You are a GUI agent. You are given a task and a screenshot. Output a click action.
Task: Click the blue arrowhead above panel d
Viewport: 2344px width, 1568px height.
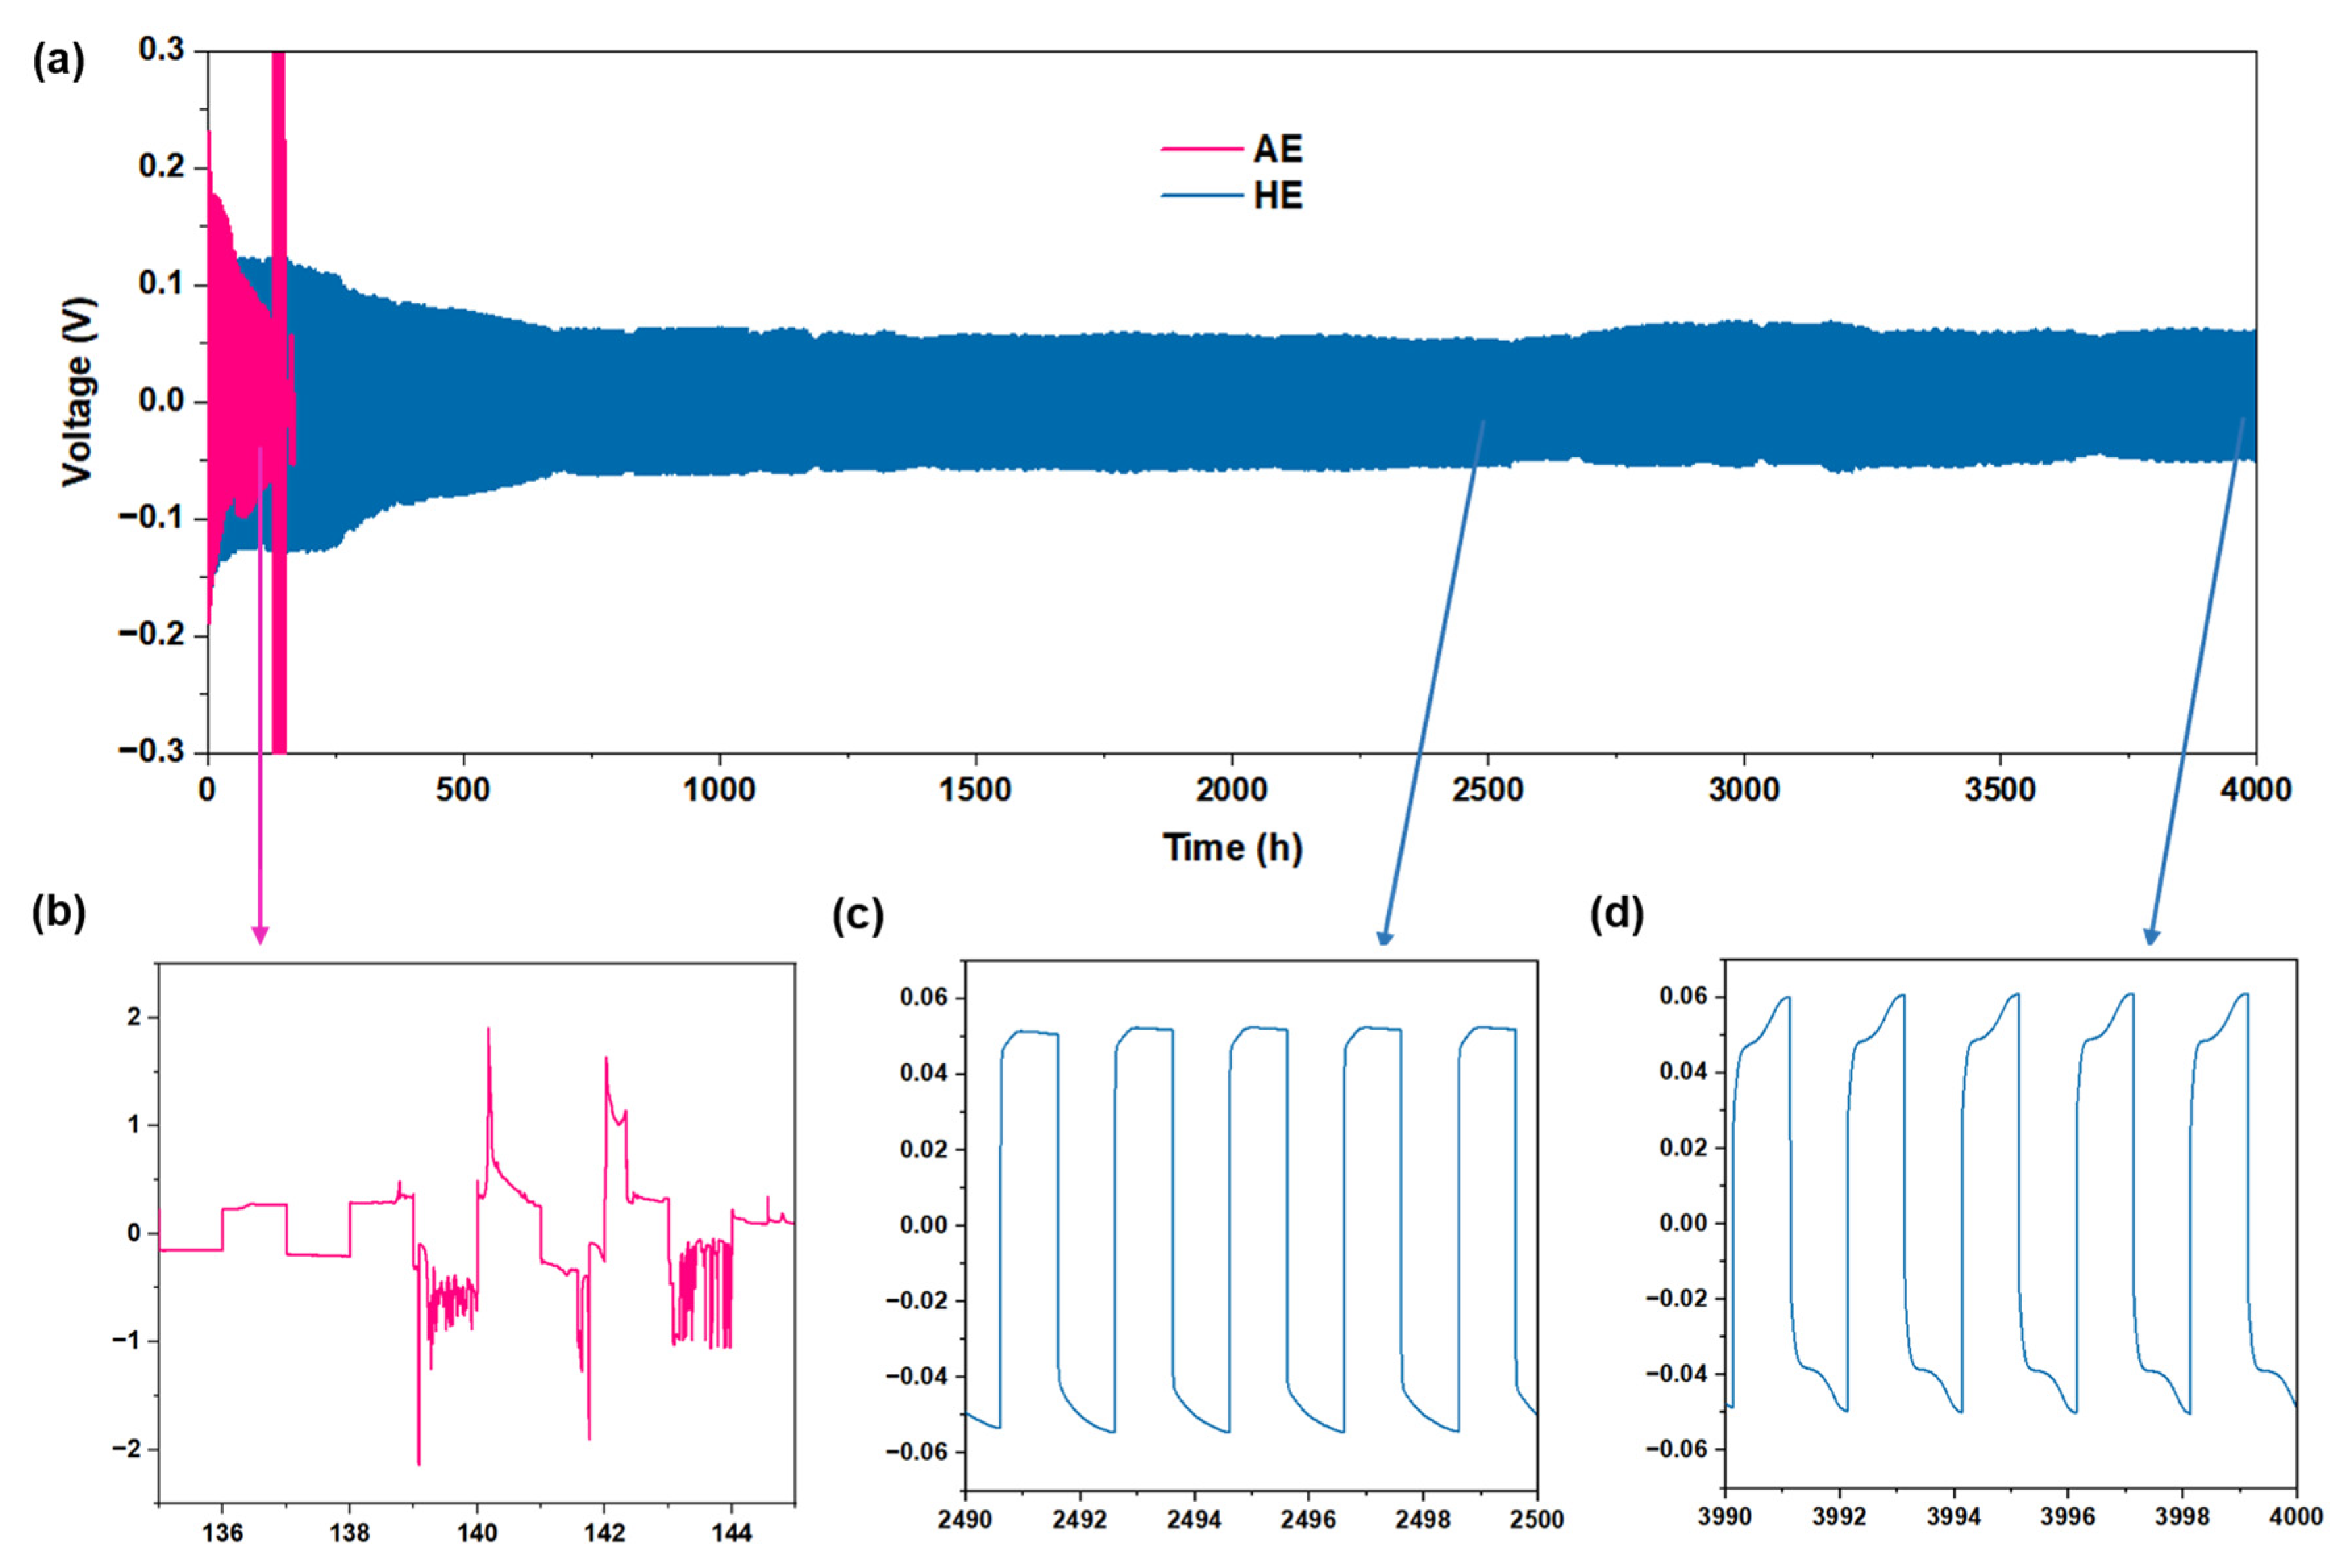[x=2151, y=937]
